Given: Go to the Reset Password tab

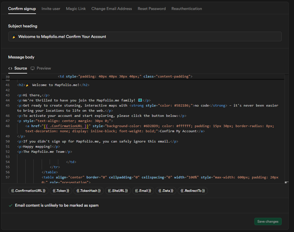Looking at the screenshot, I should [x=152, y=9].
